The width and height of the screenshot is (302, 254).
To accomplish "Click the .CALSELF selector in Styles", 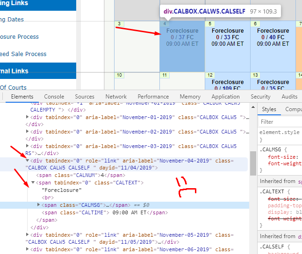I will [272, 247].
